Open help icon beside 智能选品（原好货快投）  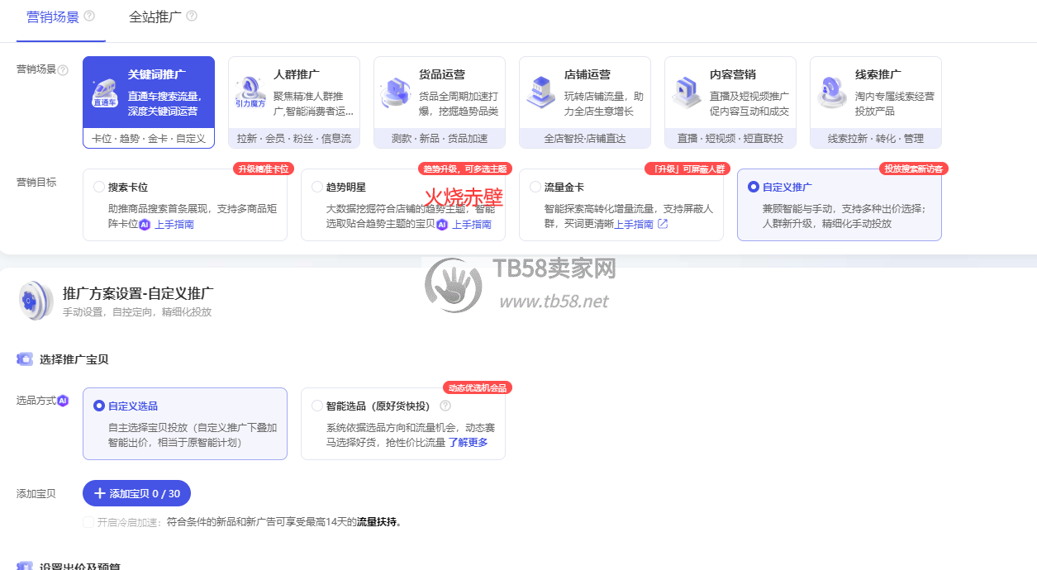coord(445,406)
